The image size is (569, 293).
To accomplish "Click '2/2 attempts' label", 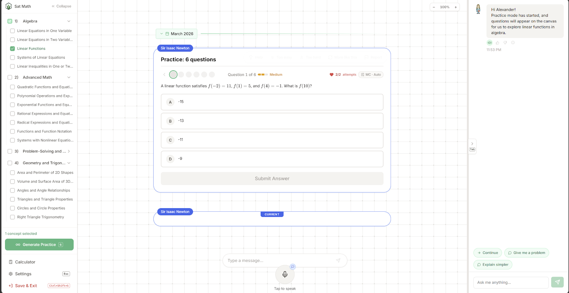I will (x=346, y=75).
